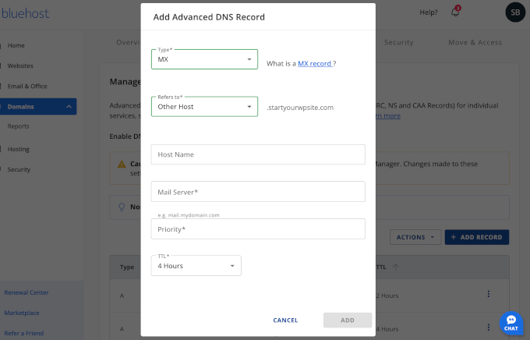The image size is (530, 340).
Task: Switch to the Move & Access tab
Action: 475,42
